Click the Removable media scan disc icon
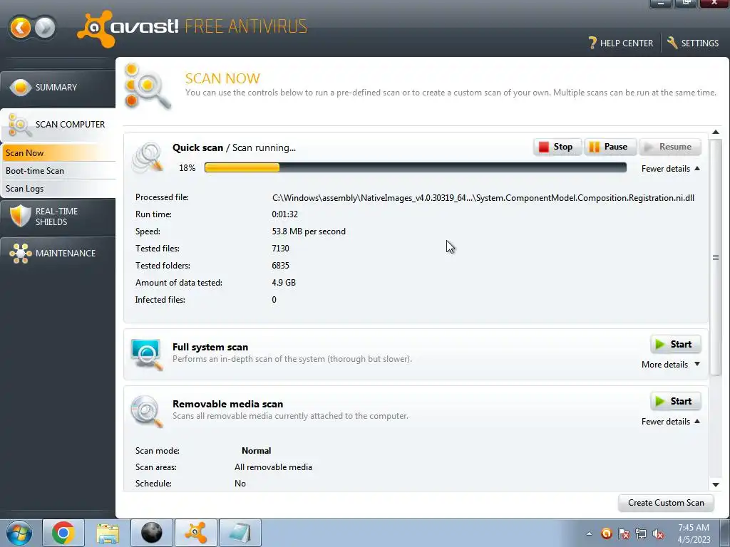The height and width of the screenshot is (547, 730). (x=147, y=411)
